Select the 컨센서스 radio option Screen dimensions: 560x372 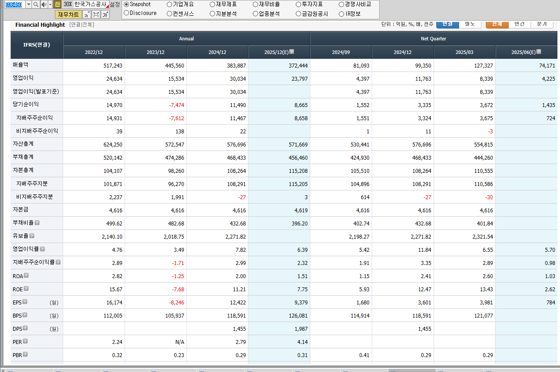click(x=169, y=14)
